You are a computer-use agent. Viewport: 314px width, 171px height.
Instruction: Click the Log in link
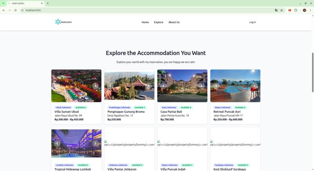click(x=252, y=22)
